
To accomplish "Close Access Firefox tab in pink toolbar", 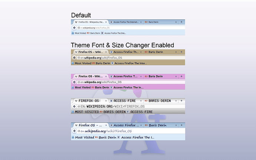I will point(141,76).
